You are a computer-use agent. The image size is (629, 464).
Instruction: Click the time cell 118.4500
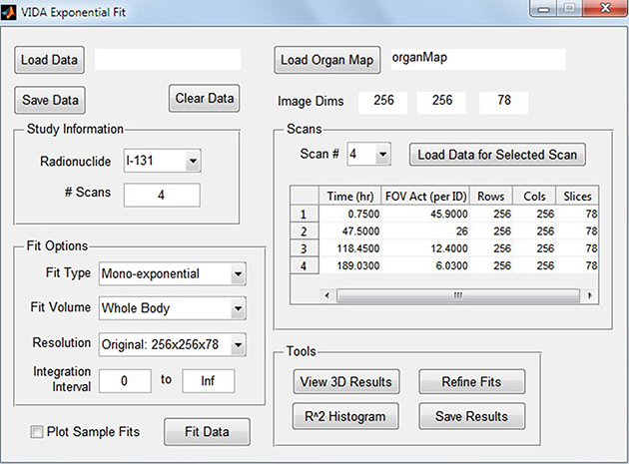tap(350, 248)
